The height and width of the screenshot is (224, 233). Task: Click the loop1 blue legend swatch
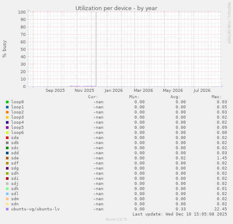(x=7, y=107)
